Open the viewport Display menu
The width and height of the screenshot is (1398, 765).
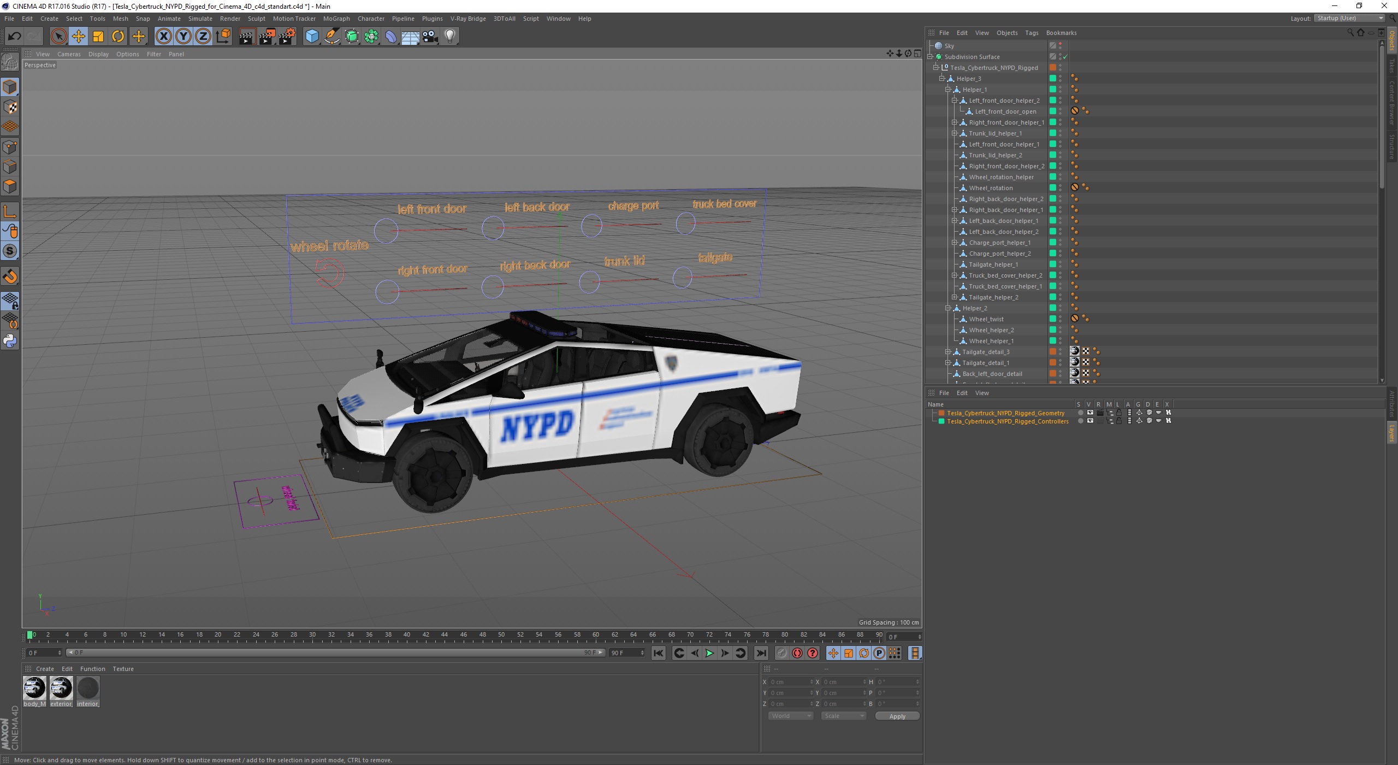tap(98, 54)
